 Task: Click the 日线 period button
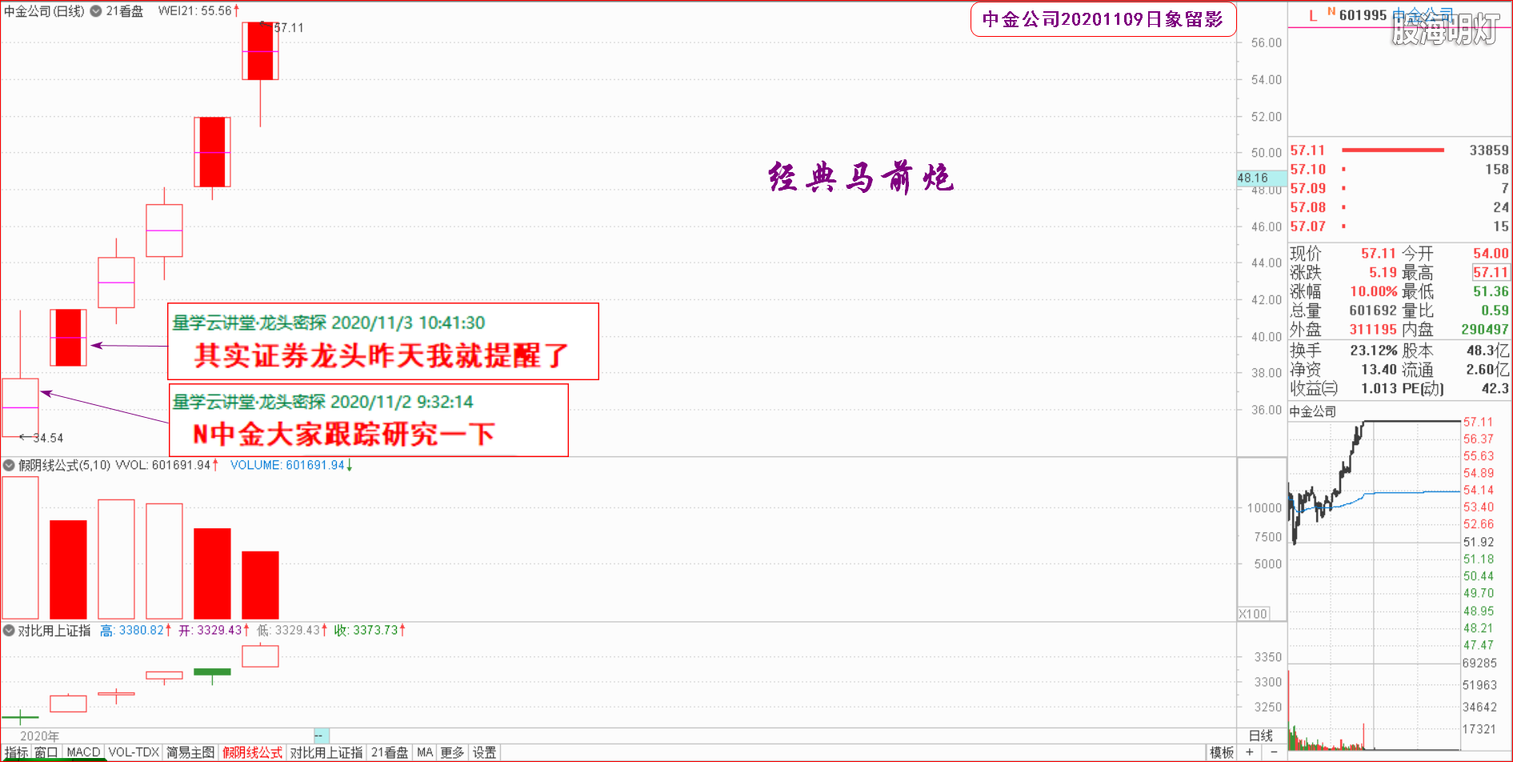pyautogui.click(x=1261, y=736)
